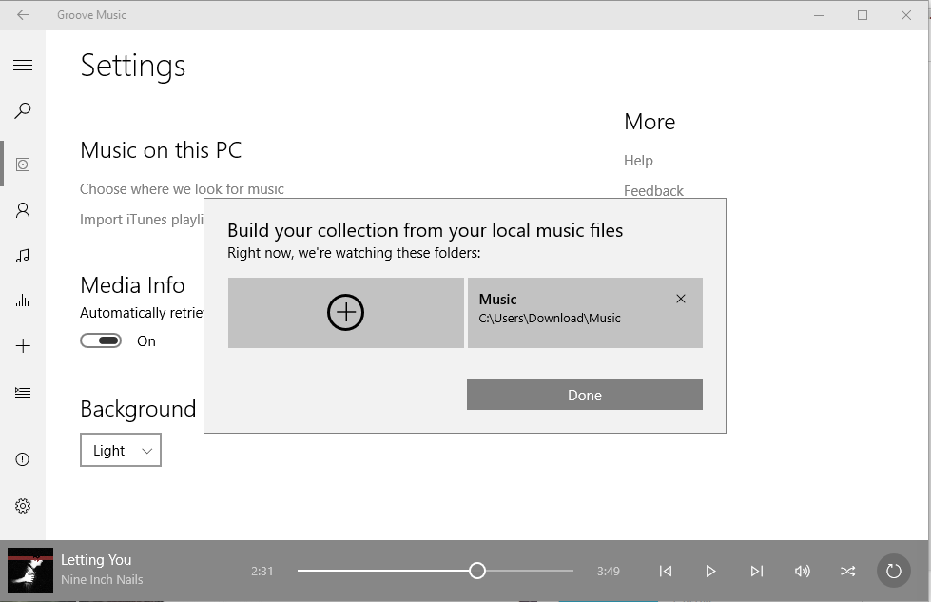The height and width of the screenshot is (602, 931).
Task: Click the Done button in dialog
Action: (x=584, y=395)
